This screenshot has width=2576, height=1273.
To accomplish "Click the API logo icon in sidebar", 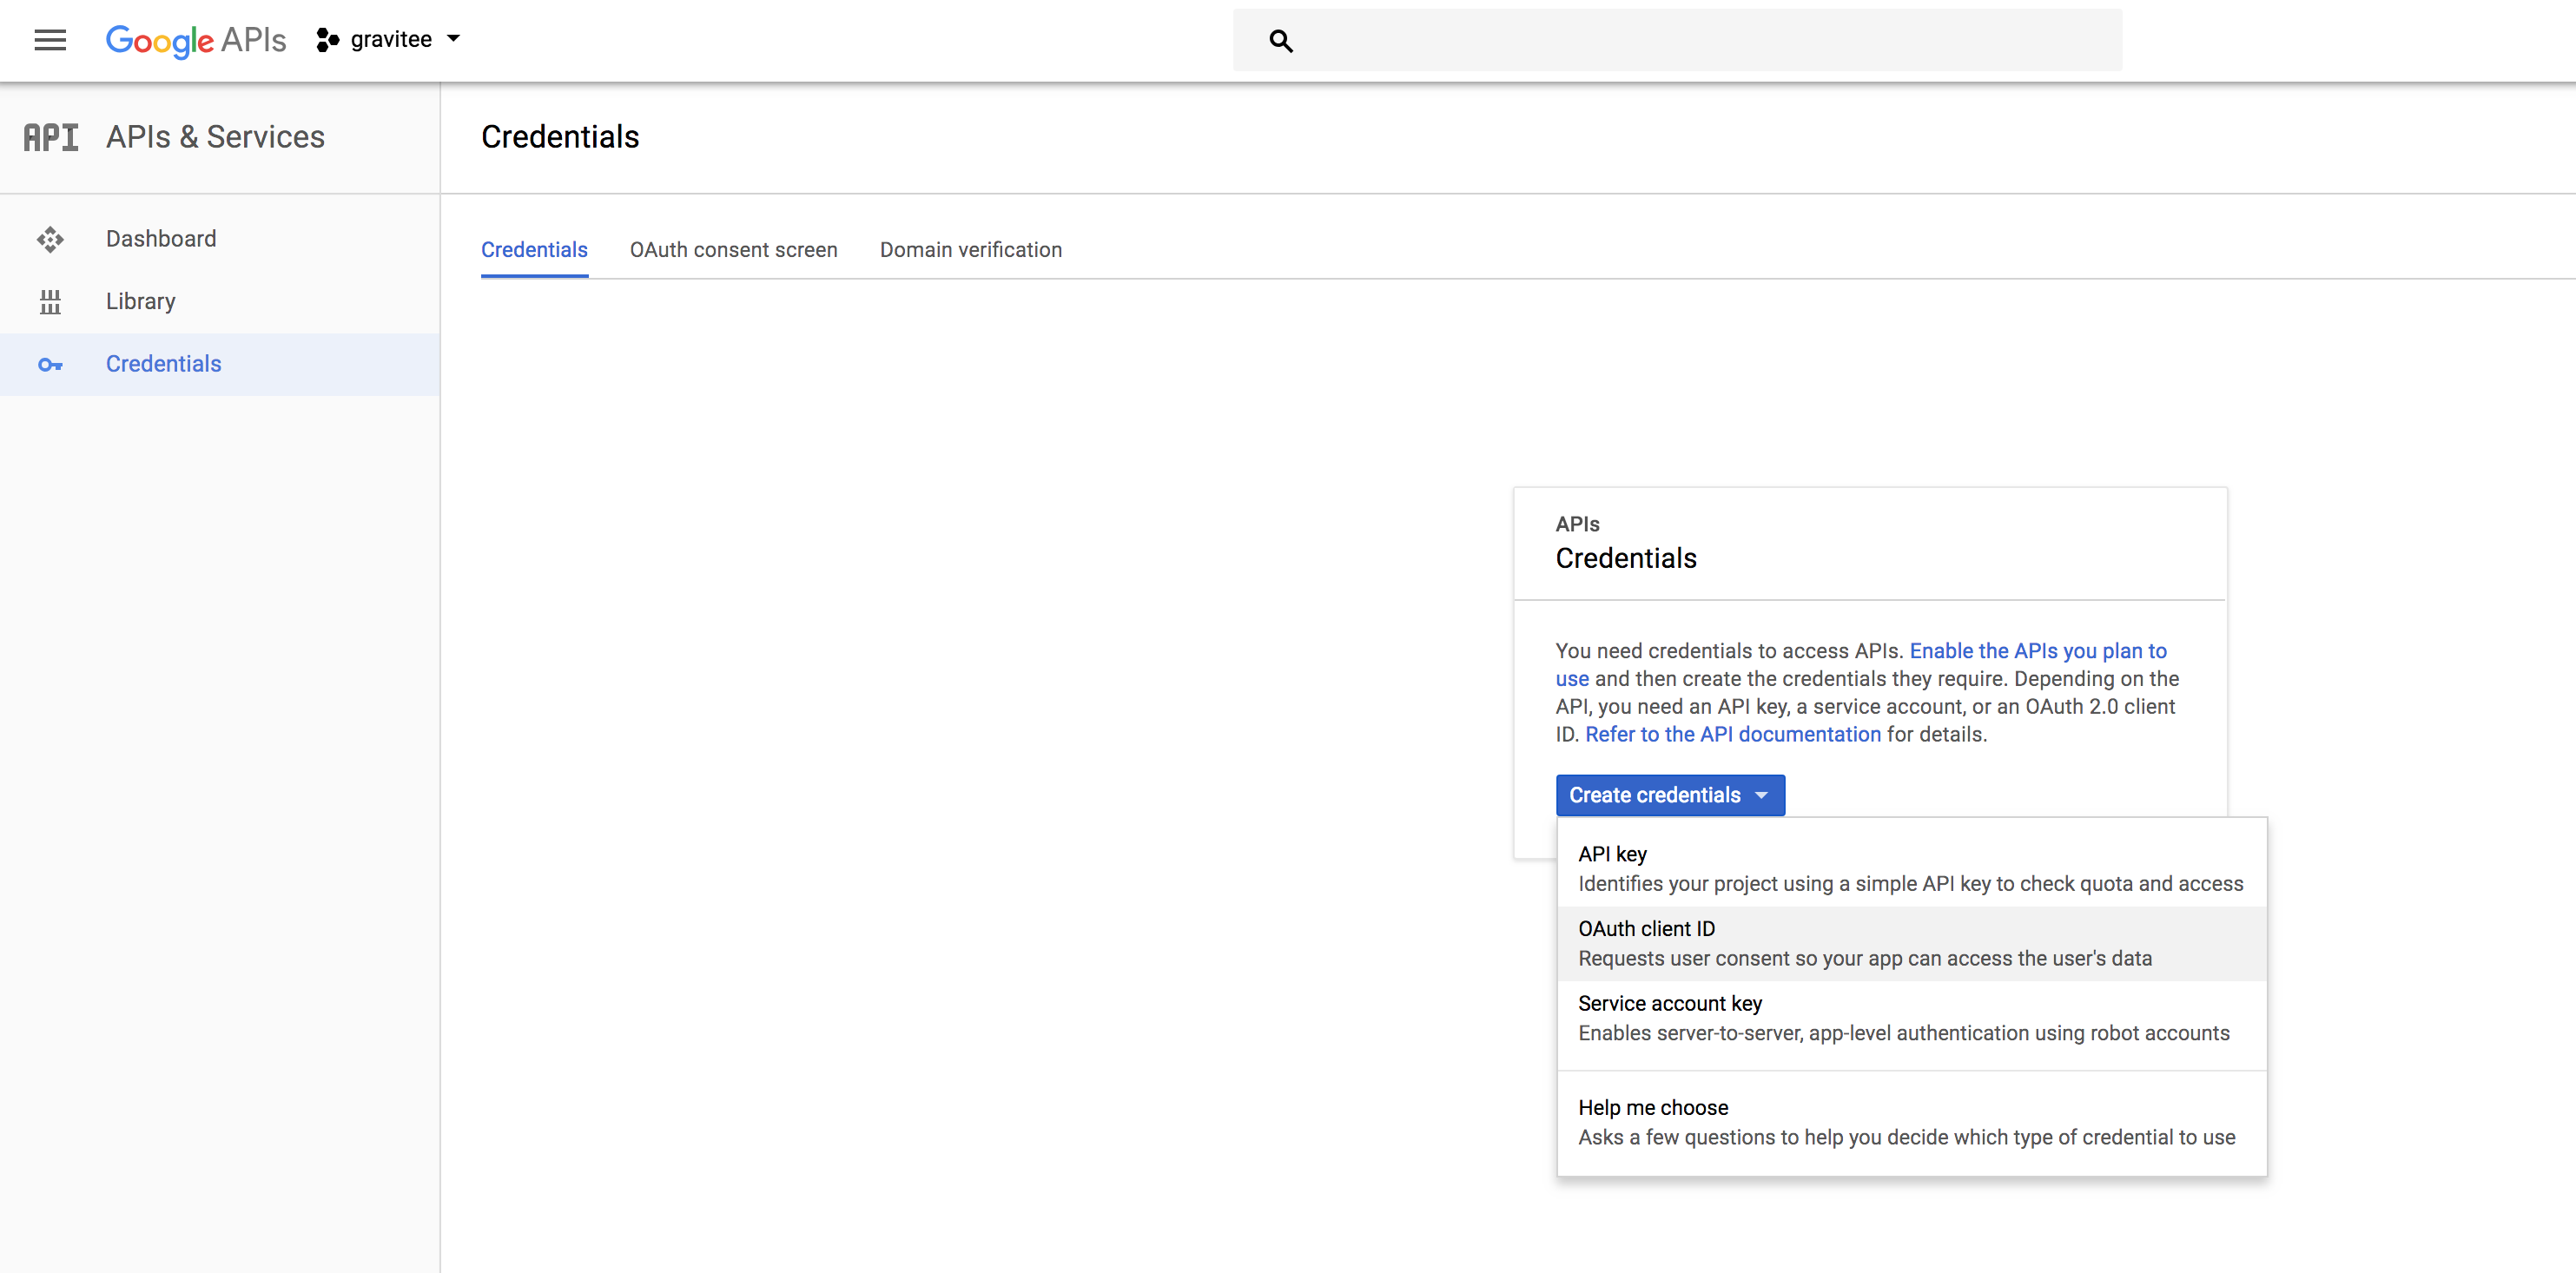I will (51, 137).
